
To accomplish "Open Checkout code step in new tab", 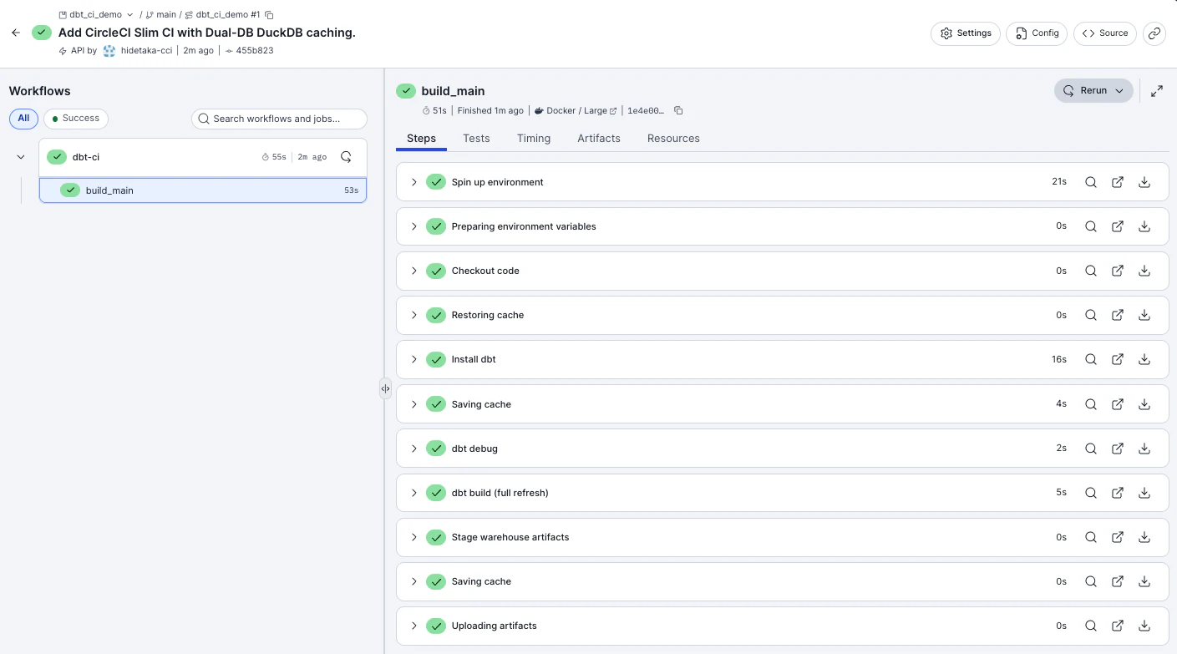I will tap(1118, 271).
